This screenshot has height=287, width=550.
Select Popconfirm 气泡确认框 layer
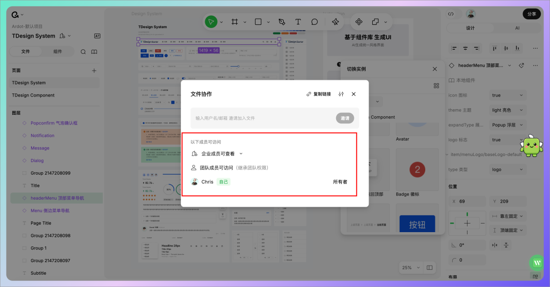[55, 123]
